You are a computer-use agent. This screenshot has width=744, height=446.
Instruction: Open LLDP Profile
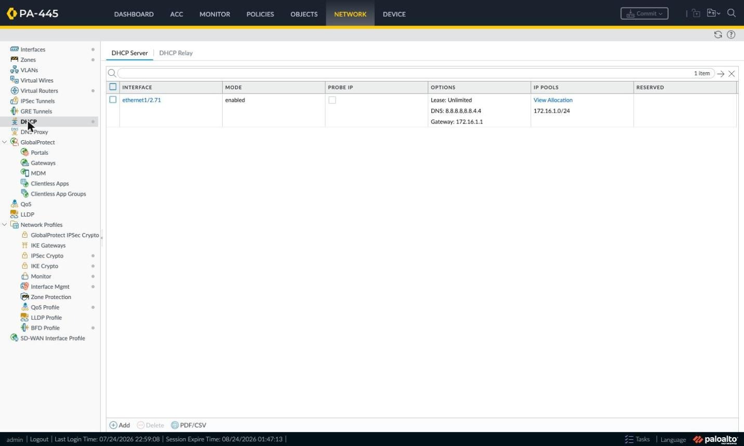click(x=46, y=318)
